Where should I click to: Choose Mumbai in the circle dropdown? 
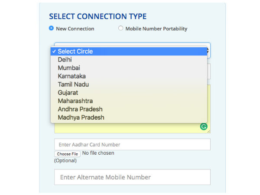click(69, 68)
